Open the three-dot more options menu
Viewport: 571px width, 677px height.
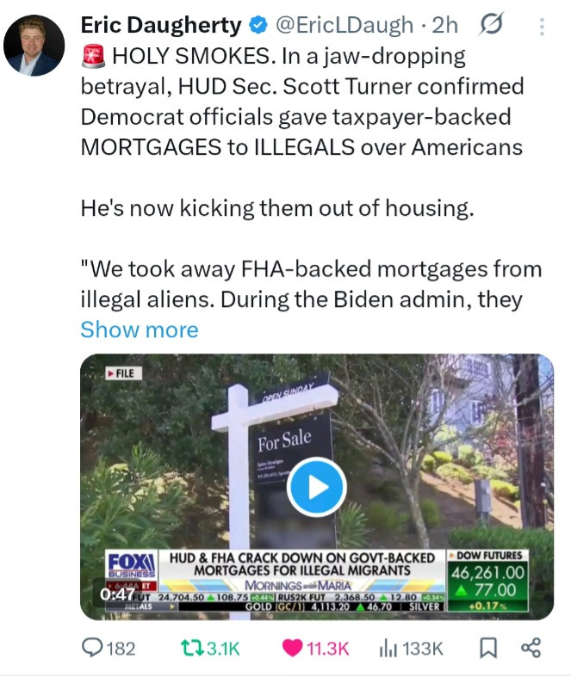coord(542,27)
